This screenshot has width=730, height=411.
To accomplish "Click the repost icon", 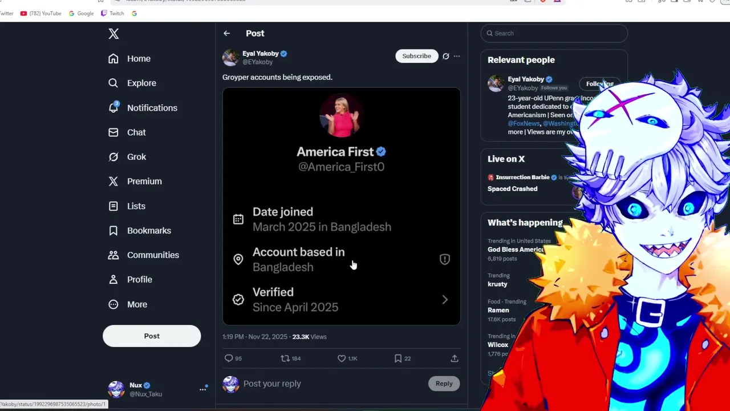I will [x=285, y=358].
